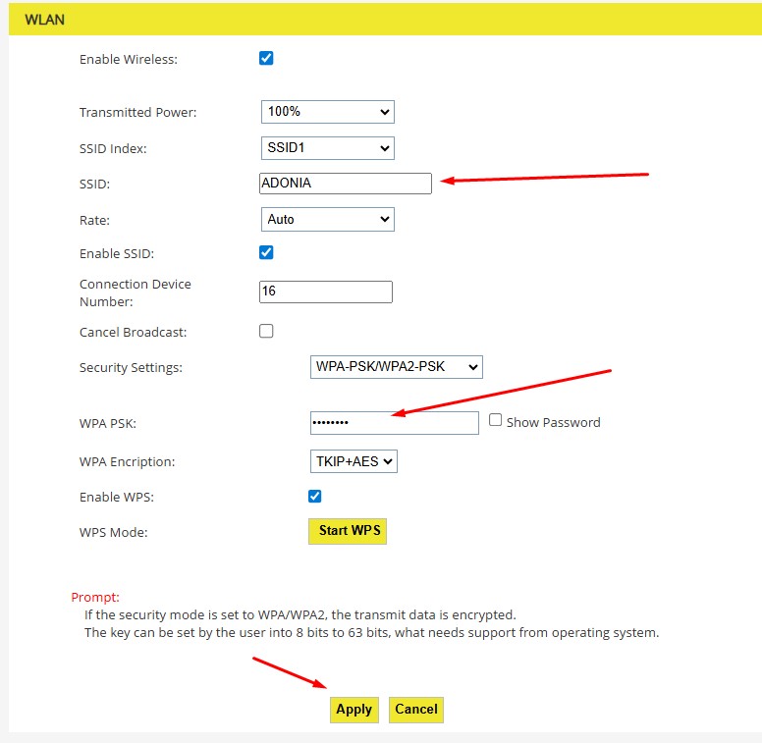Click the SSID field containing ADONIA
The image size is (762, 743).
click(x=345, y=183)
